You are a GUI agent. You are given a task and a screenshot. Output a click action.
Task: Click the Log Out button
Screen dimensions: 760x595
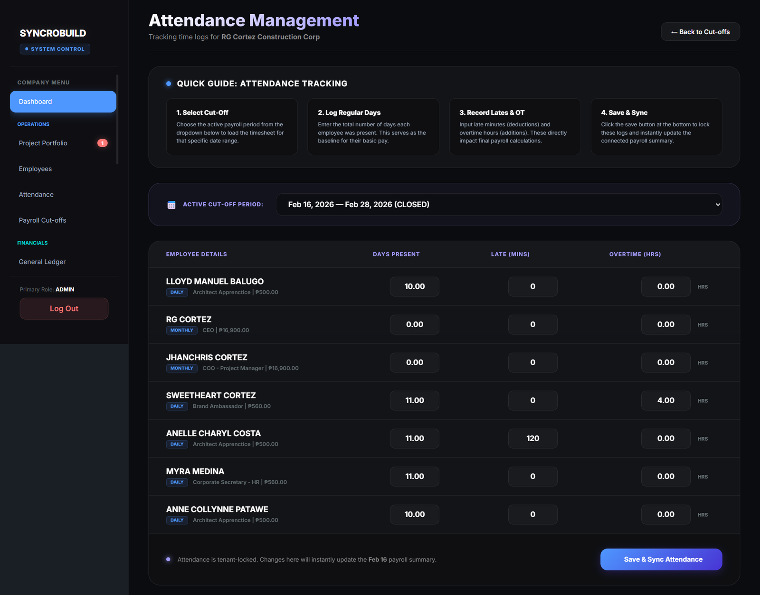(x=64, y=309)
